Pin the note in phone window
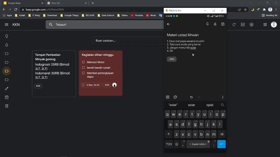This screenshot has width=280, height=157. pyautogui.click(x=207, y=24)
